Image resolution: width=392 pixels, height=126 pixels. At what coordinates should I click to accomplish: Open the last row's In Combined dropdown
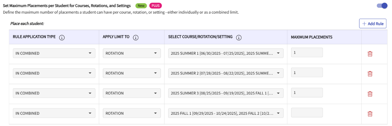pyautogui.click(x=54, y=113)
